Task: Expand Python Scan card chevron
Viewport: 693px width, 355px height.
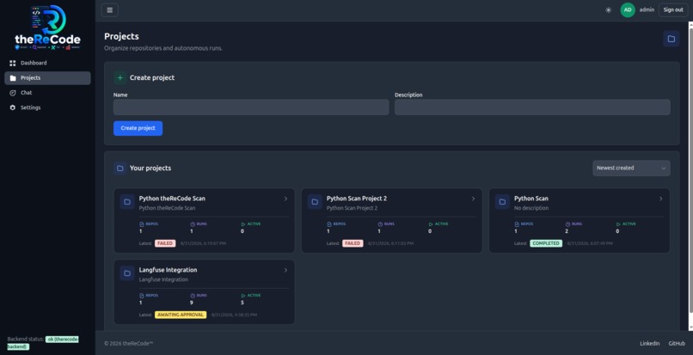Action: (660, 199)
